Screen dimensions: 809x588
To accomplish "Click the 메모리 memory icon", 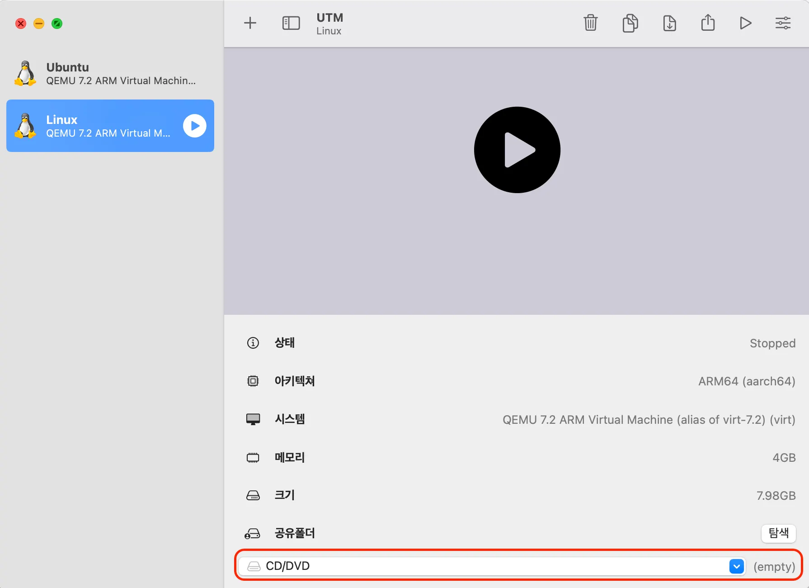I will (253, 458).
